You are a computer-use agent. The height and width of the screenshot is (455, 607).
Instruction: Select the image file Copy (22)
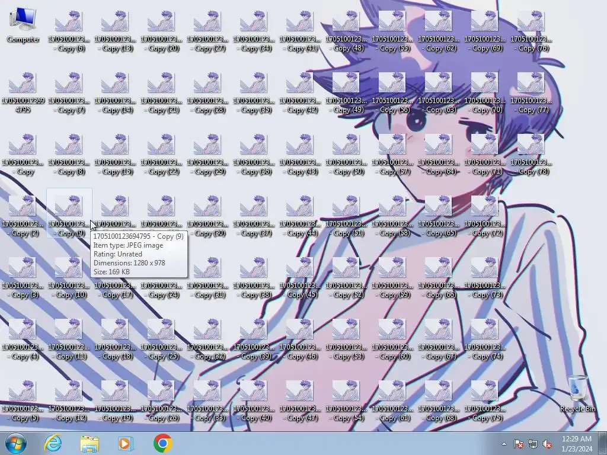coord(161,154)
